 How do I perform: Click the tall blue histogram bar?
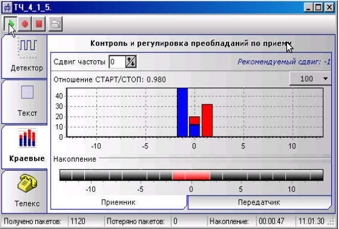[182, 112]
